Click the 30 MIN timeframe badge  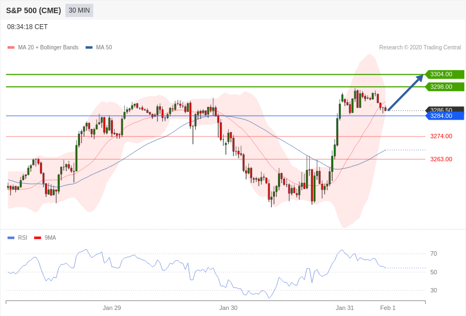[x=79, y=10]
